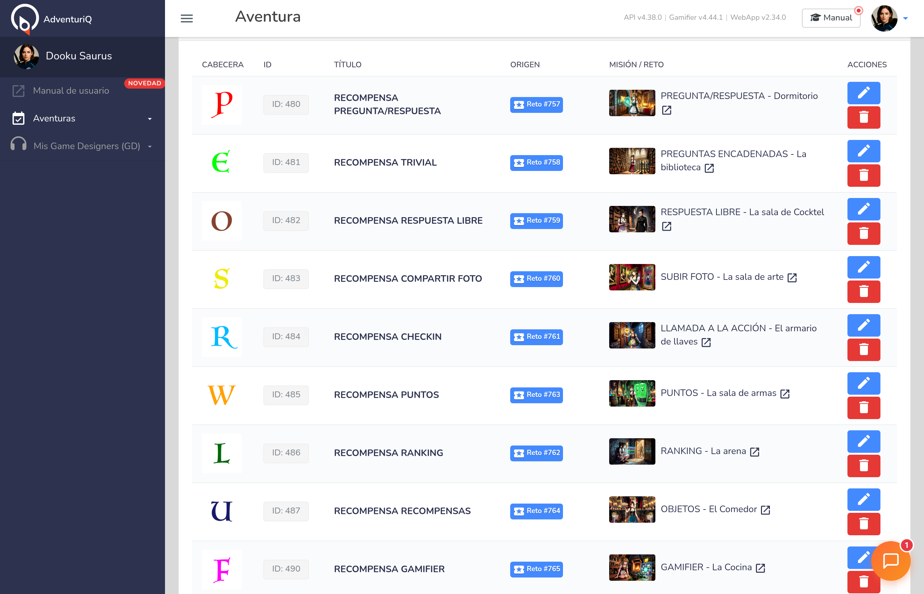Open Reto #761 origin badge

point(536,337)
